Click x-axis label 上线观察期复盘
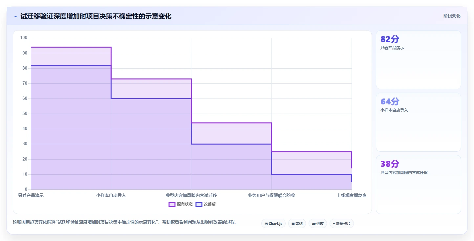The height and width of the screenshot is (241, 474). pyautogui.click(x=352, y=195)
